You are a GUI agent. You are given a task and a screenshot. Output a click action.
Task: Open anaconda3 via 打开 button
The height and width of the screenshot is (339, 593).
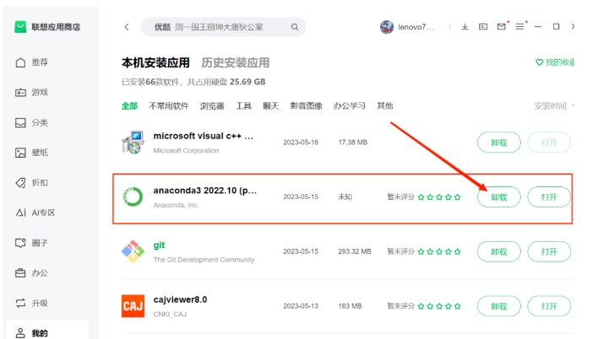[549, 197]
